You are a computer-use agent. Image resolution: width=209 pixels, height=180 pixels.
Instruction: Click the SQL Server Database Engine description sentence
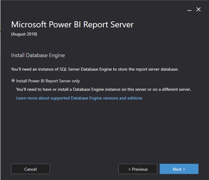coord(95,69)
